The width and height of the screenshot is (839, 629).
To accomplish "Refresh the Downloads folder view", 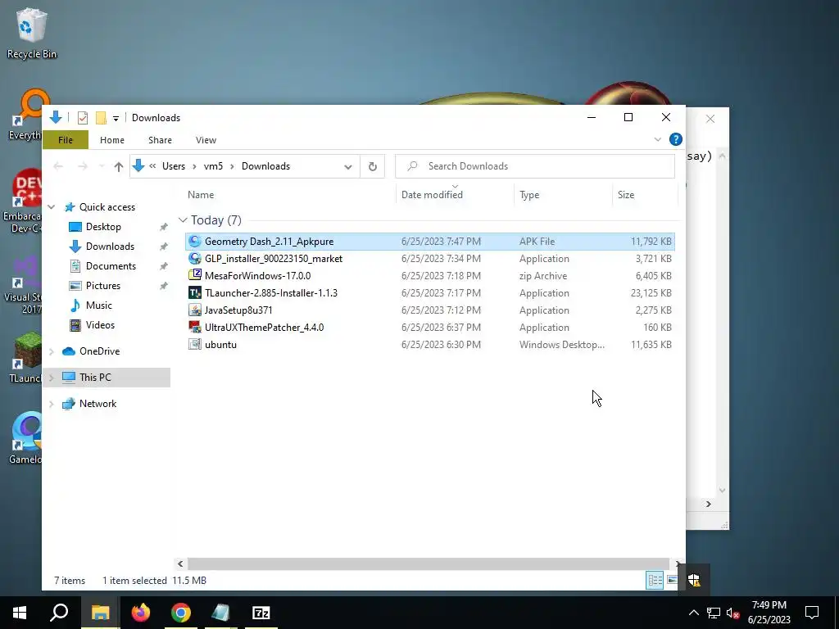I will (373, 166).
